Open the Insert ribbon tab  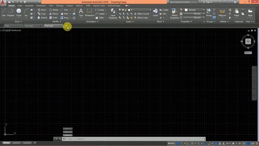coord(20,6)
